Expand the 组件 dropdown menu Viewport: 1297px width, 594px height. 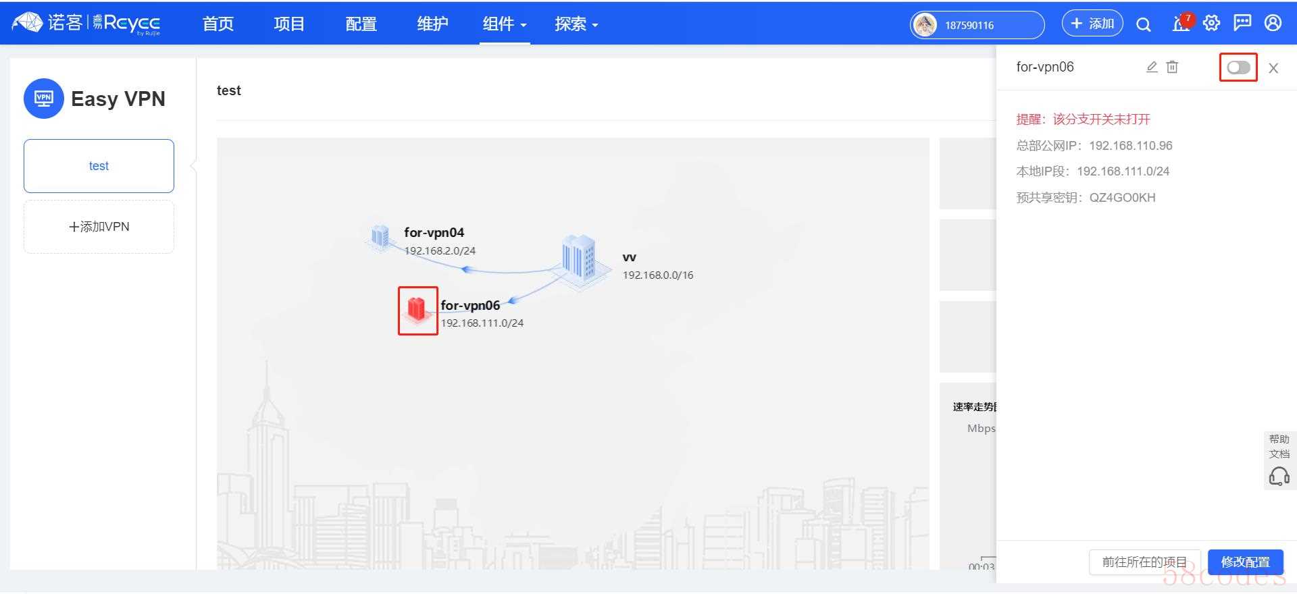[x=504, y=24]
